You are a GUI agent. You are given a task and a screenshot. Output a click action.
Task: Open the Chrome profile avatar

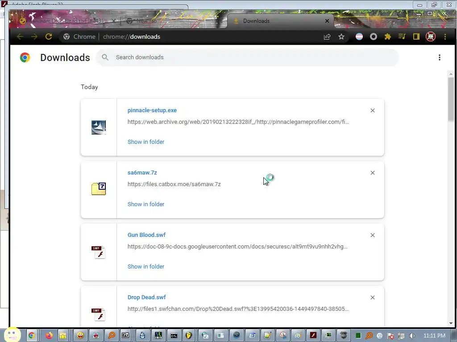coord(431,37)
